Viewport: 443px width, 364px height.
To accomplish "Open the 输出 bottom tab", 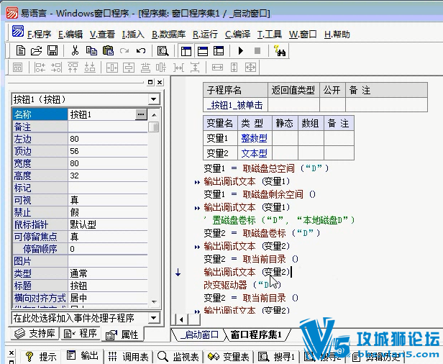I will (83, 355).
